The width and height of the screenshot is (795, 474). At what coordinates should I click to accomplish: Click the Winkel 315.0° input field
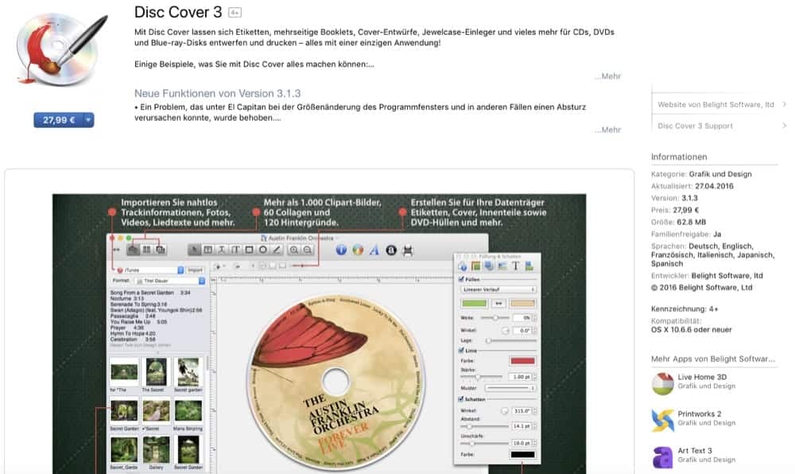pyautogui.click(x=522, y=410)
